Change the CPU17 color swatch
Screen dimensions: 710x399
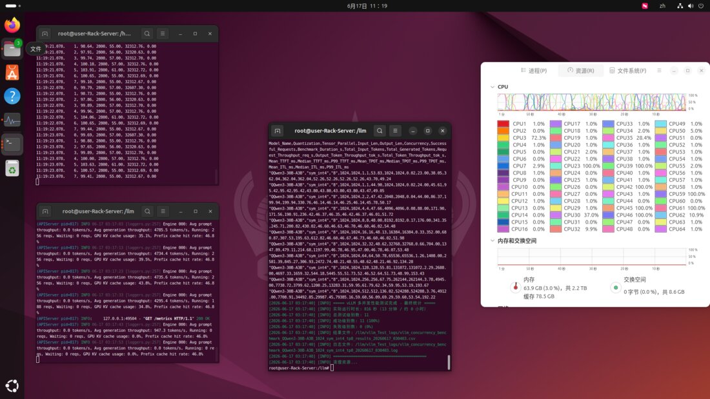pos(556,124)
